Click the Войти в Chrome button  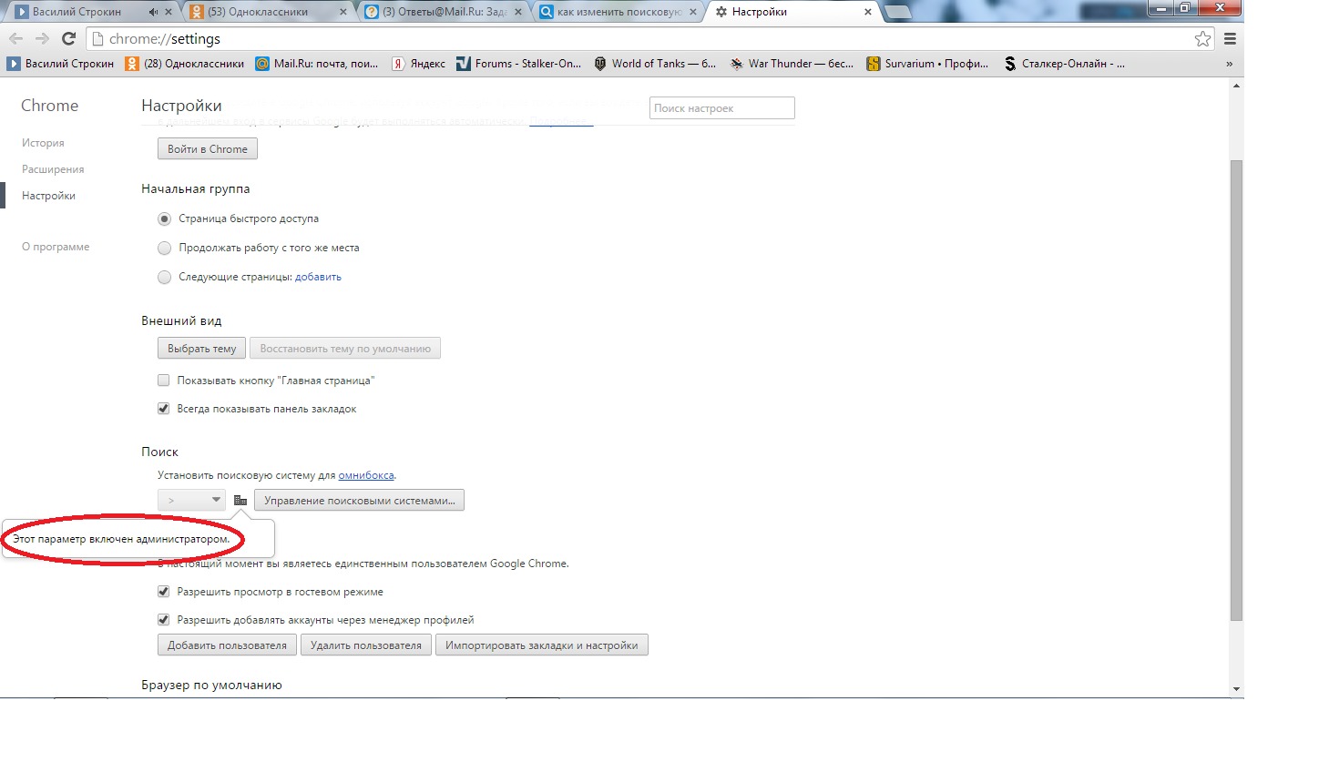pos(208,149)
